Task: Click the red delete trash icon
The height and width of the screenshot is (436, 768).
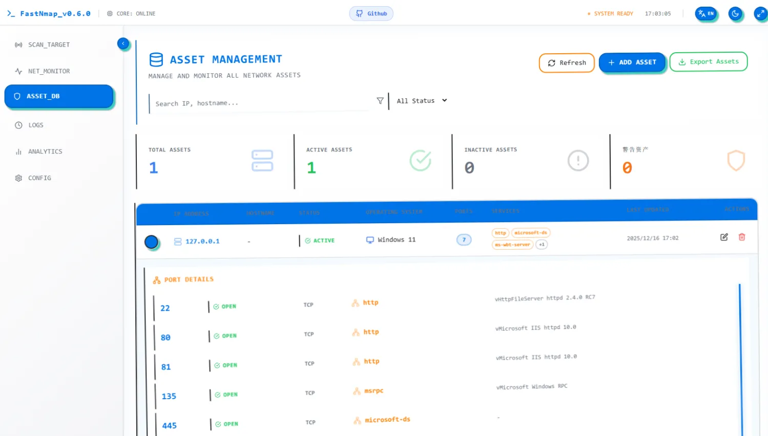Action: point(741,237)
